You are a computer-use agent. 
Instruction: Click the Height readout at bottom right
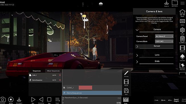click(x=179, y=101)
